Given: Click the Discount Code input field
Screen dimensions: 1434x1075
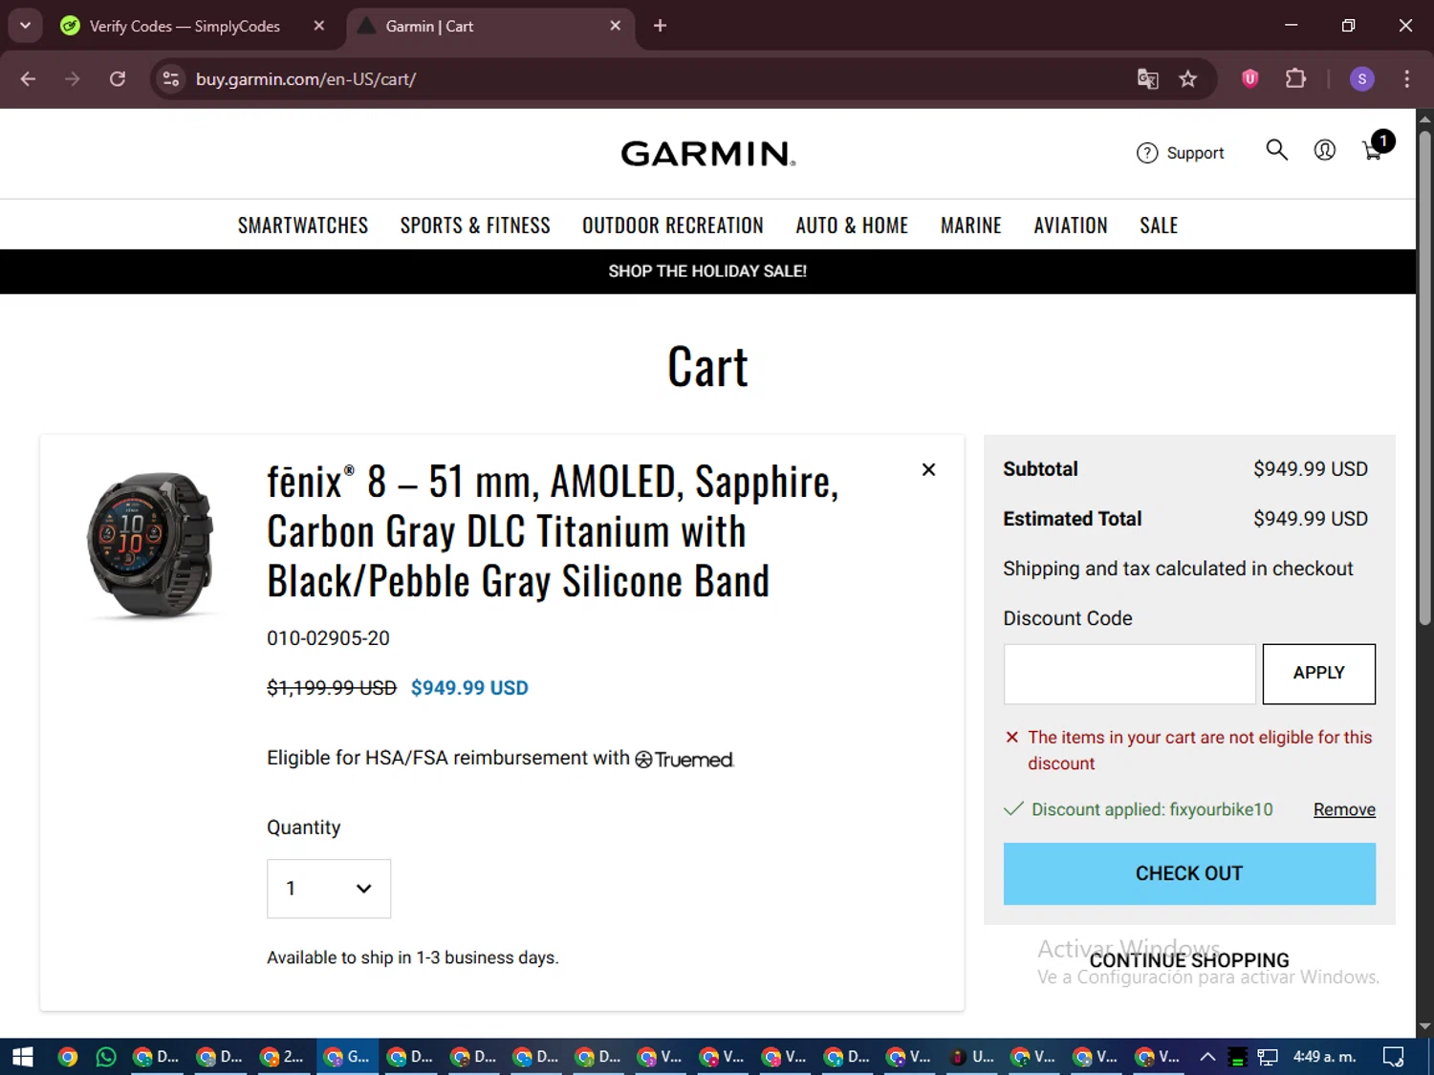Looking at the screenshot, I should pyautogui.click(x=1129, y=674).
